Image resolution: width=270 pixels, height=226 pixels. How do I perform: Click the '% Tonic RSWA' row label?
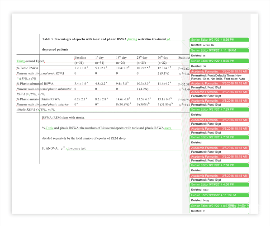pos(28,68)
